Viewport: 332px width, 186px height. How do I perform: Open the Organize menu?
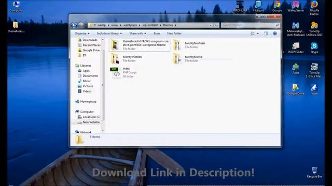(82, 33)
